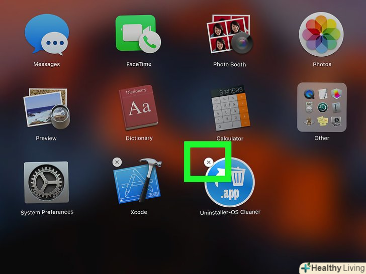Open Uninstaller-OS Cleaner app
Viewport: 366px width, 274px height.
[x=230, y=182]
